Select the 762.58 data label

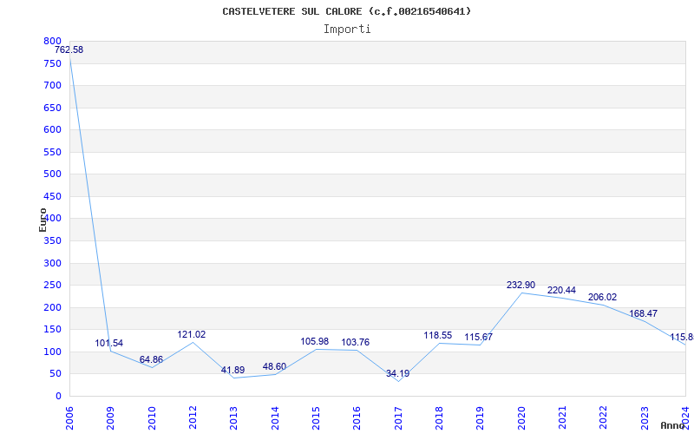point(69,50)
